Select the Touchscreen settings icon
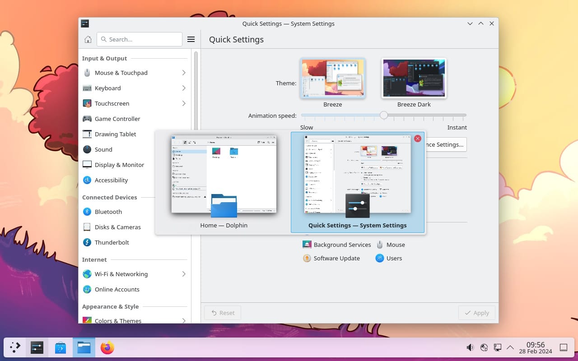The width and height of the screenshot is (578, 361). [87, 103]
